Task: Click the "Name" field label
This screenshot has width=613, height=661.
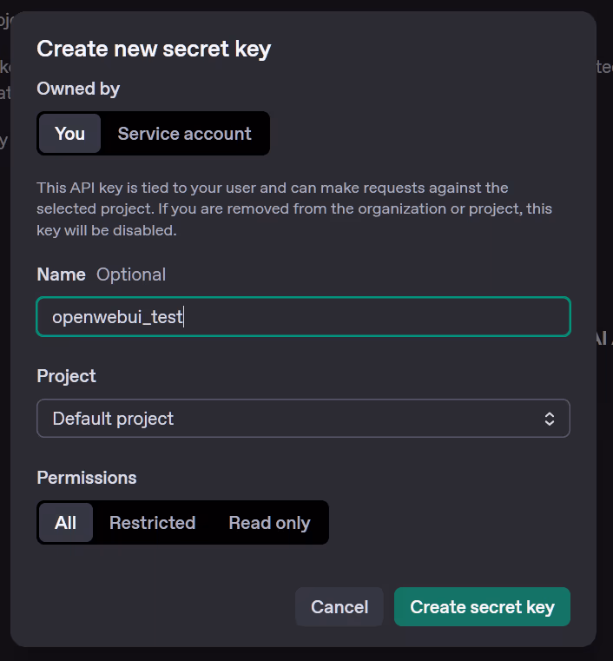Action: pos(61,274)
